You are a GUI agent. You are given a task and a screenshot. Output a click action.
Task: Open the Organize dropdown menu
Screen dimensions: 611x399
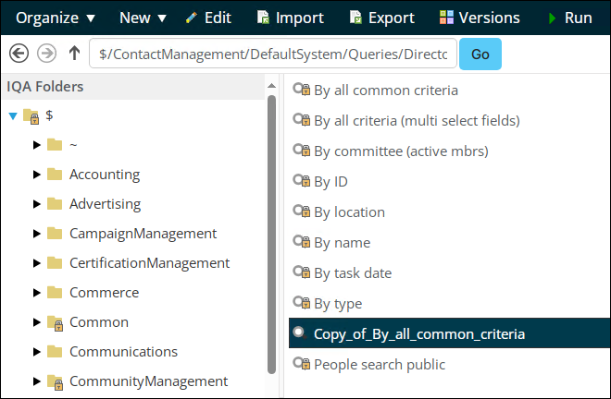pyautogui.click(x=56, y=18)
